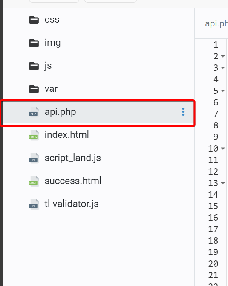Image resolution: width=228 pixels, height=286 pixels.
Task: Click the JS icon beside script_land.js
Action: point(34,158)
